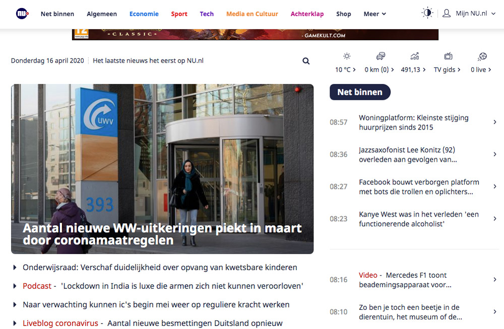Open the Onderwijsraad kwetsbare kinderen article

(160, 268)
